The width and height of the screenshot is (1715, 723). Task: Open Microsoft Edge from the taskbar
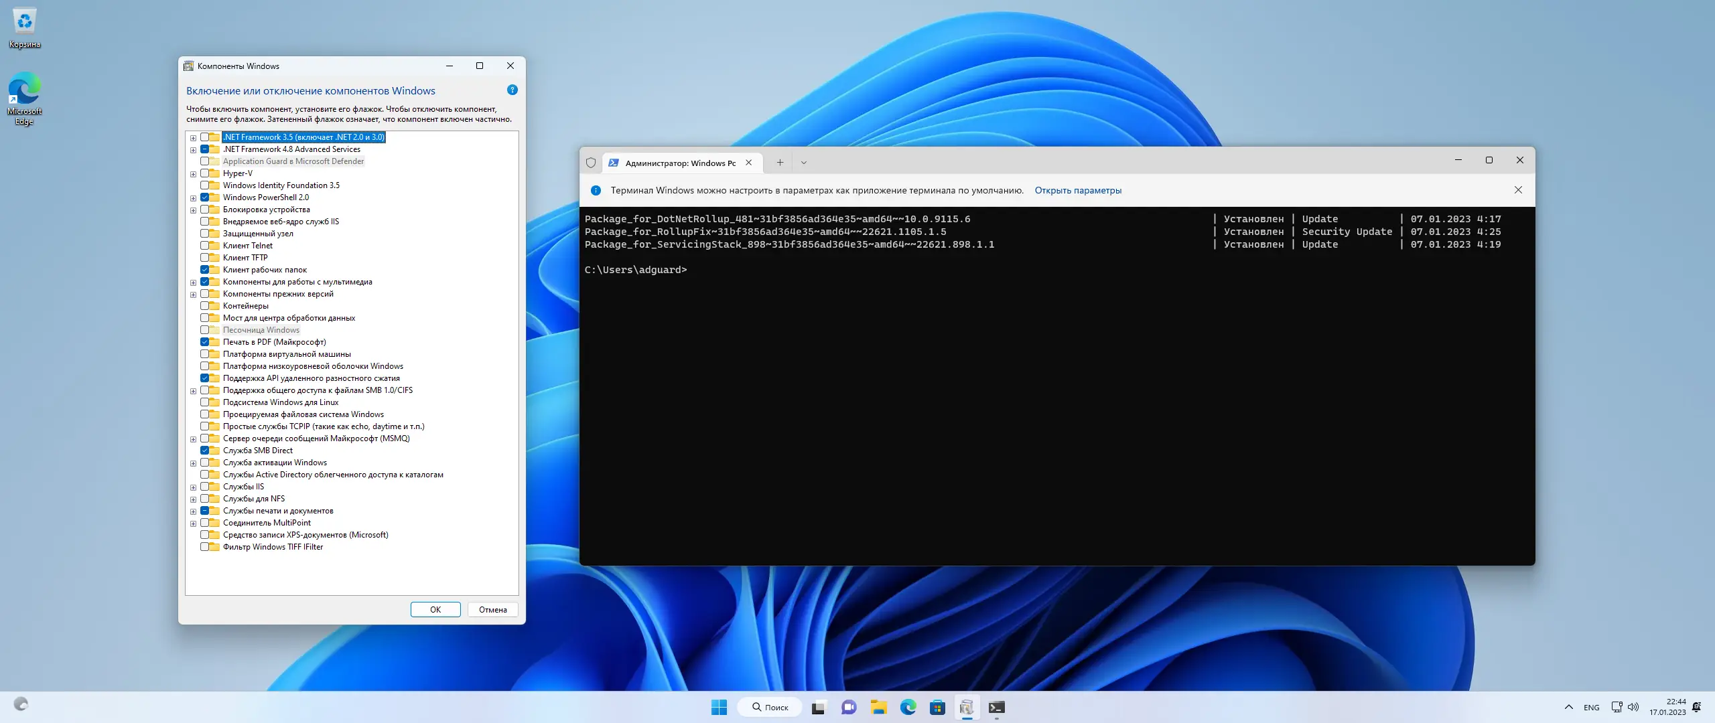click(908, 707)
